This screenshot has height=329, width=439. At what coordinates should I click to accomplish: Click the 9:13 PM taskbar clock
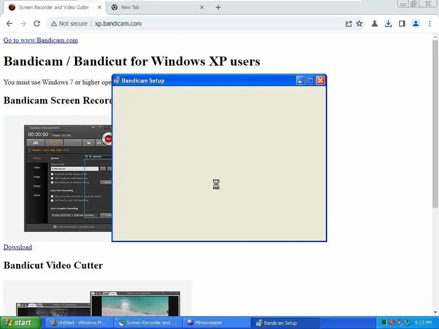[x=423, y=323]
